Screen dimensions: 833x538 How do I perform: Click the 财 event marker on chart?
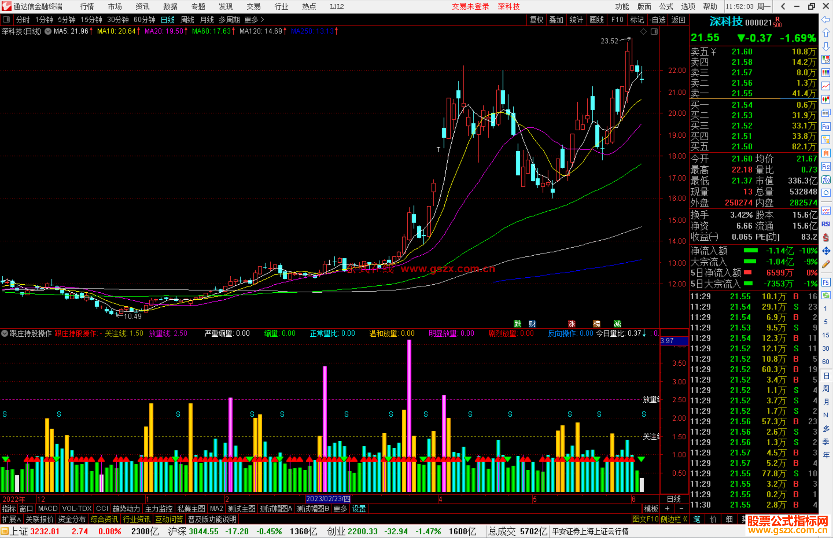532,324
